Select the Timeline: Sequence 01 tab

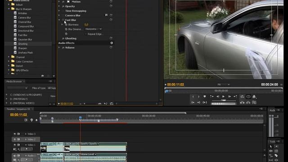pos(18,109)
